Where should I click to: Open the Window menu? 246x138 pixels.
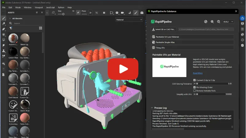coord(28,7)
